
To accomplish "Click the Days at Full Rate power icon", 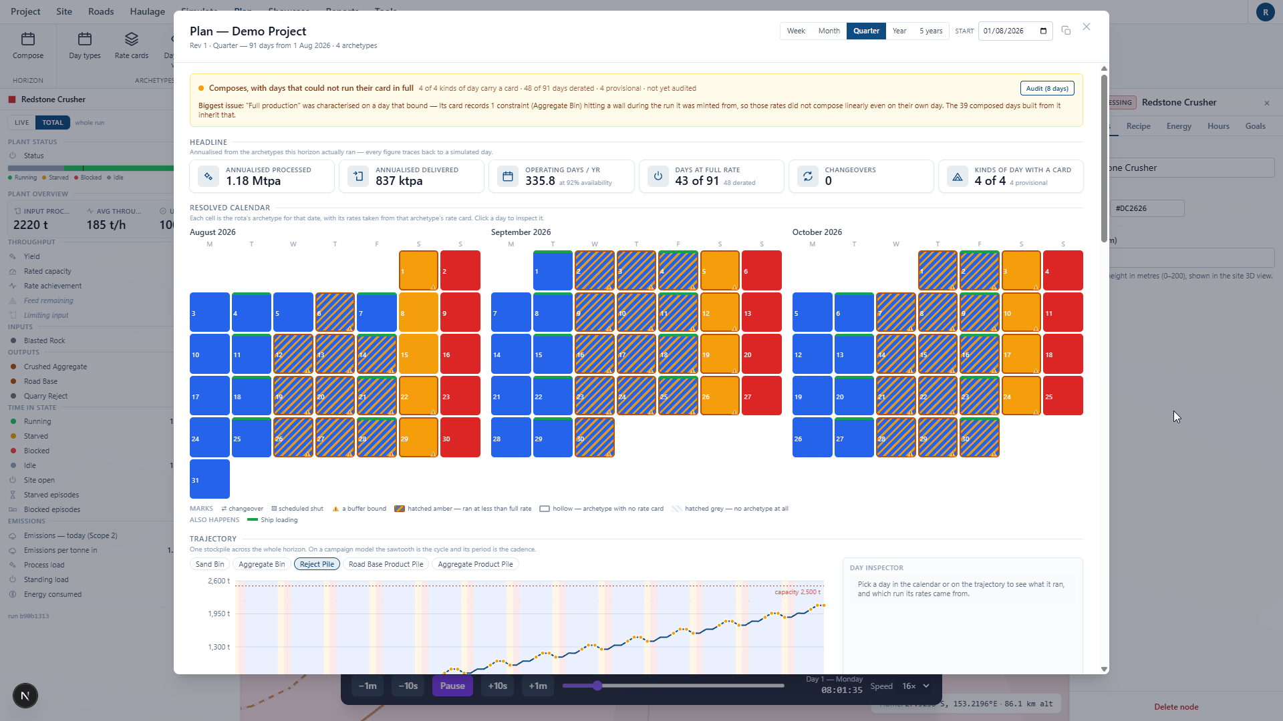I will pyautogui.click(x=658, y=176).
